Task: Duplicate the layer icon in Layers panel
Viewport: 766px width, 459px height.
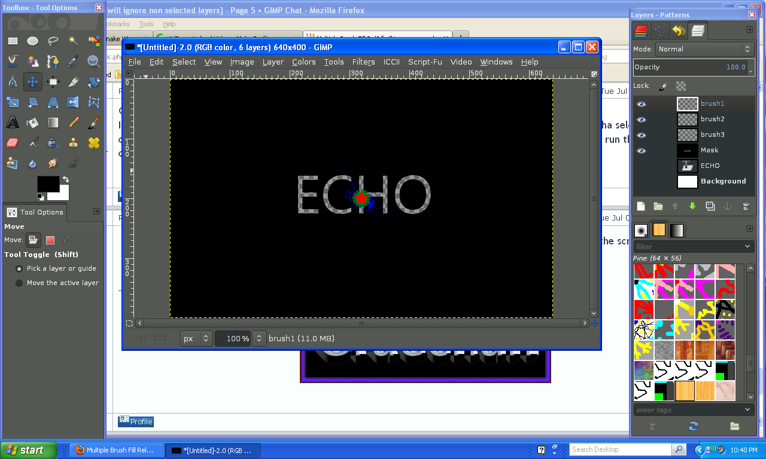Action: (x=710, y=206)
